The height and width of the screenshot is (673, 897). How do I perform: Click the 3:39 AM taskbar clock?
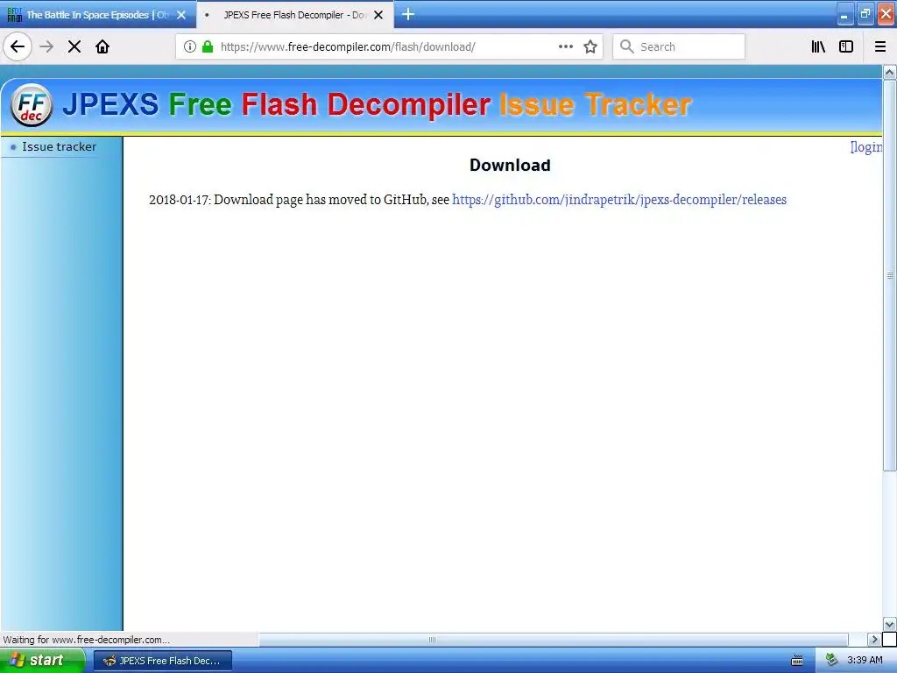[x=865, y=660]
